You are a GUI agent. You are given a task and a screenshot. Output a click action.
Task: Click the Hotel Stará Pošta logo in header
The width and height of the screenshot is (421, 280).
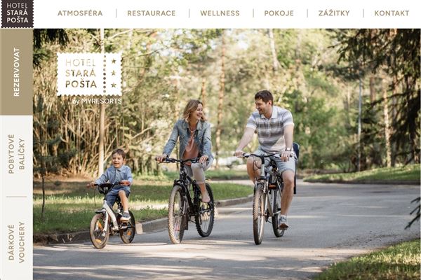coord(17,14)
